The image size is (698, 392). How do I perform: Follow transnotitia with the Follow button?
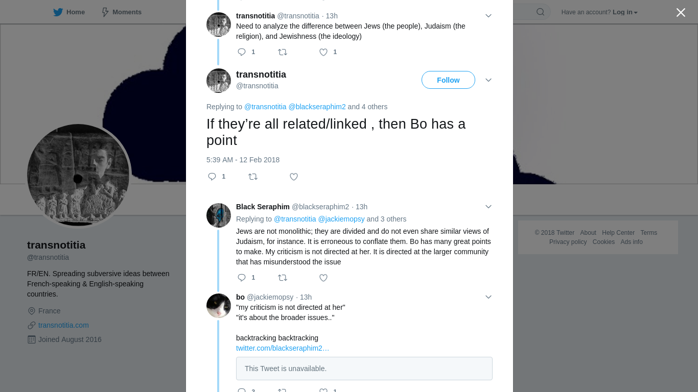coord(448,80)
